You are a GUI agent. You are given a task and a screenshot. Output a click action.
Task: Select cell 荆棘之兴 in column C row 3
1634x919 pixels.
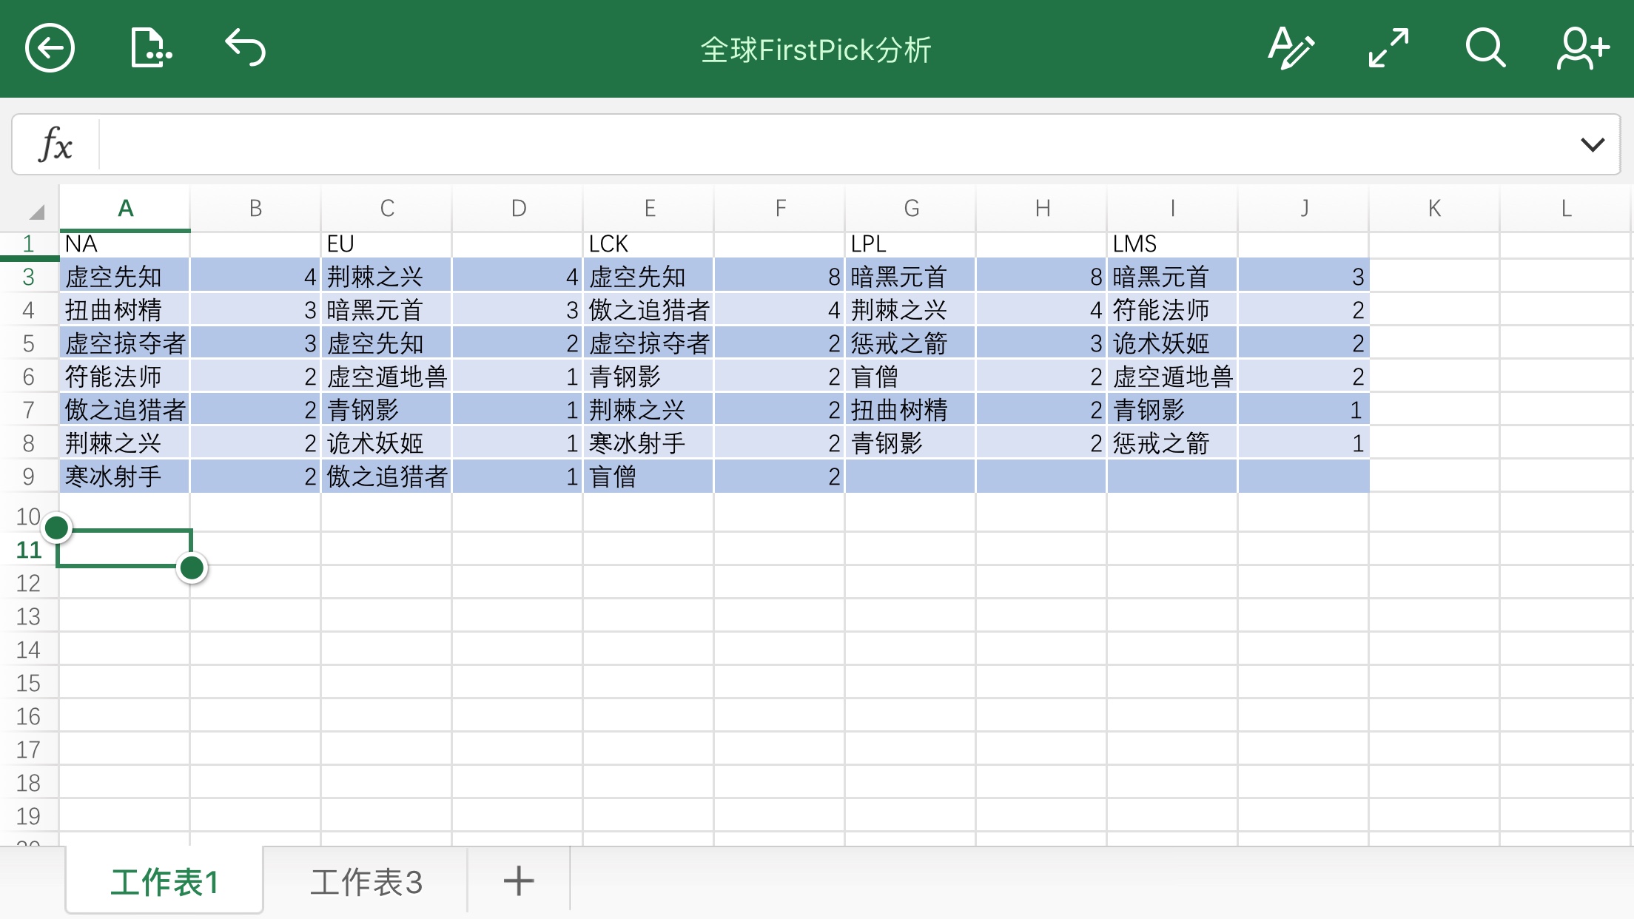386,277
